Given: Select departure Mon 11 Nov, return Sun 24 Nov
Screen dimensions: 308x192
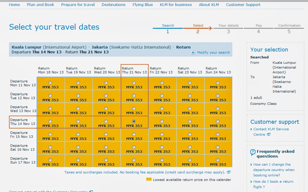Looking at the screenshot, I should pyautogui.click(x=218, y=83).
